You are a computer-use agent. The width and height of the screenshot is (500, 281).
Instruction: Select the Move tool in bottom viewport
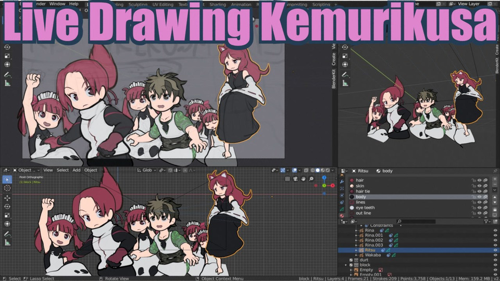(x=7, y=198)
